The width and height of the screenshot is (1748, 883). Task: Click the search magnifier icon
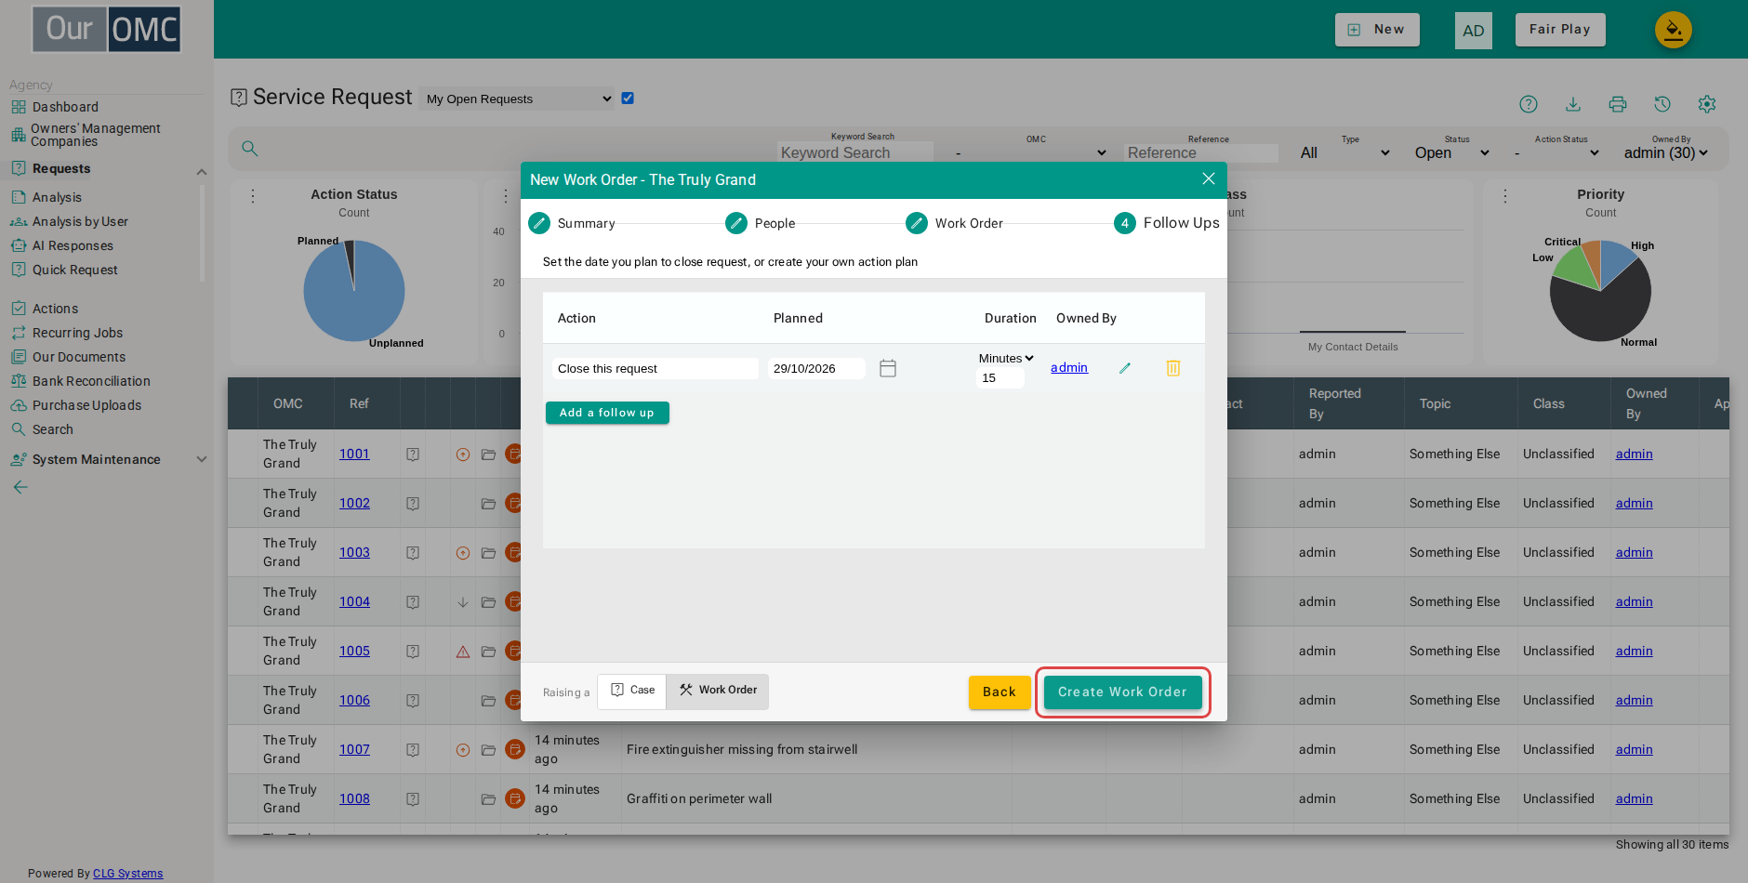(250, 149)
